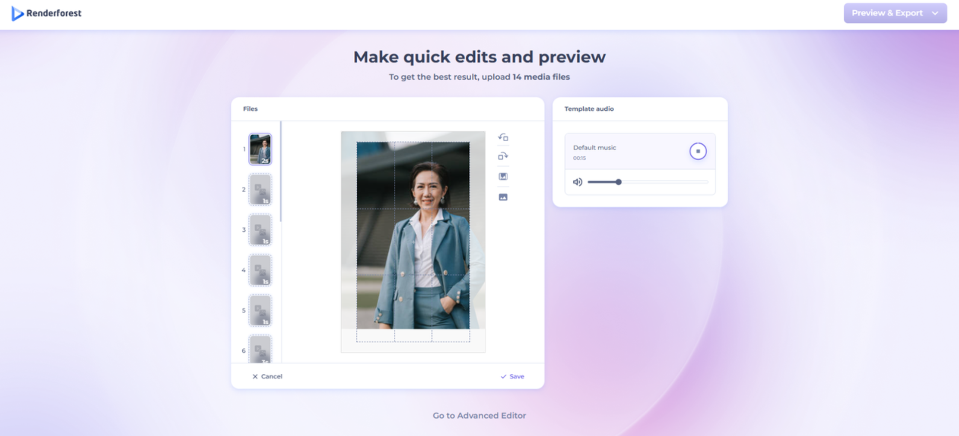Click the X icon next to Cancel

[x=256, y=376]
